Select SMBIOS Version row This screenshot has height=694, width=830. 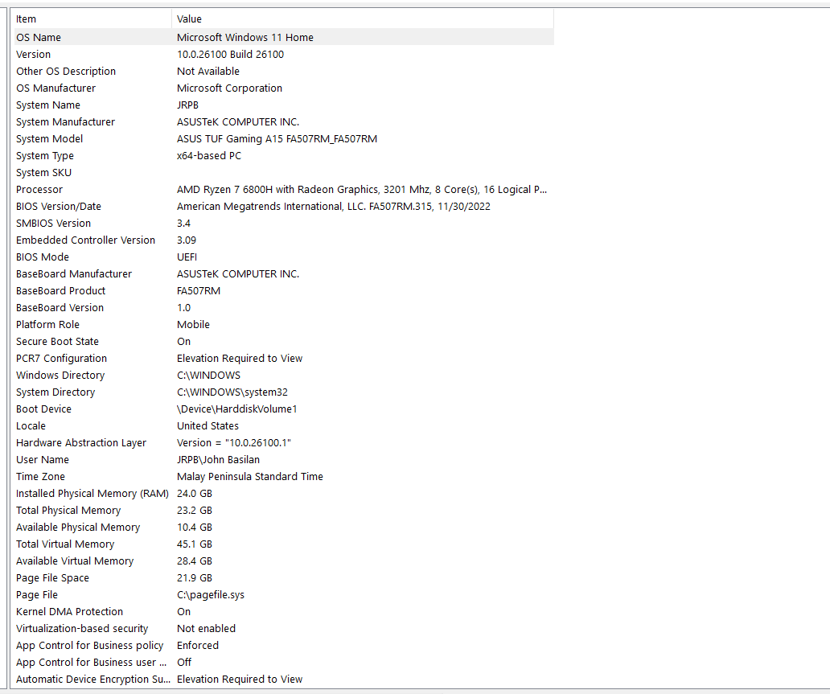(282, 224)
